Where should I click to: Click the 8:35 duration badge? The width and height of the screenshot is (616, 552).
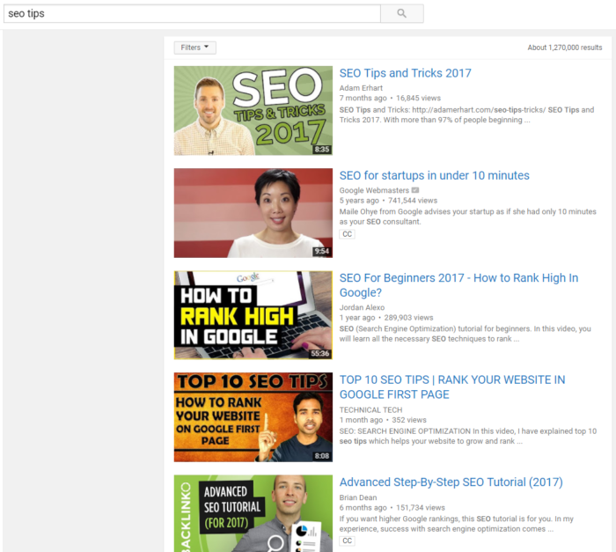322,150
